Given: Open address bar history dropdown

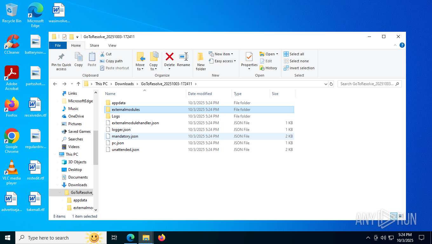Looking at the screenshot, I should click(x=326, y=84).
